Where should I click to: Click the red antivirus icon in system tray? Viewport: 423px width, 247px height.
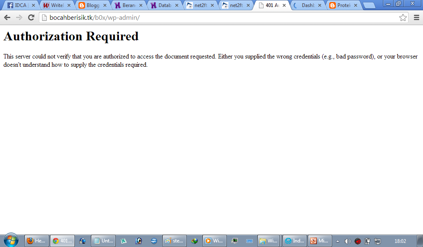[x=357, y=240]
